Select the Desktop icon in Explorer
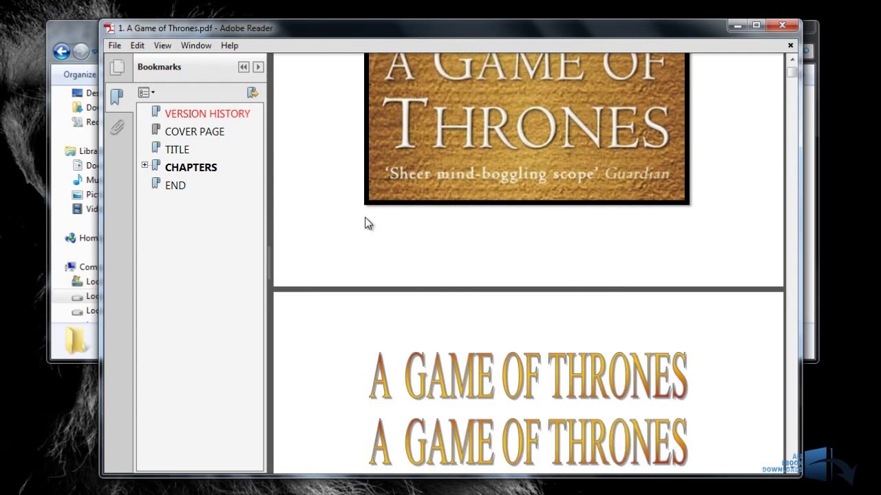Viewport: 881px width, 495px height. [x=78, y=93]
